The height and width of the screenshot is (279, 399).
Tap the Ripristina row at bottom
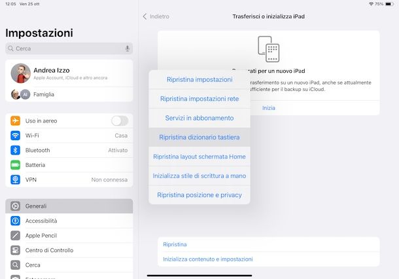pos(268,244)
